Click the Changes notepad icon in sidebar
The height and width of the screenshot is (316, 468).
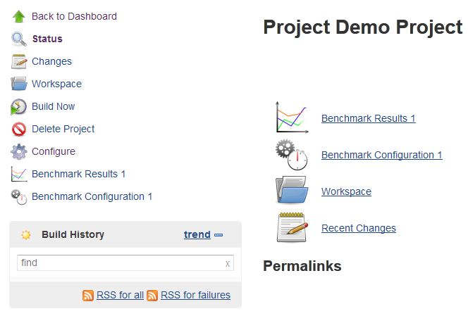[x=19, y=61]
